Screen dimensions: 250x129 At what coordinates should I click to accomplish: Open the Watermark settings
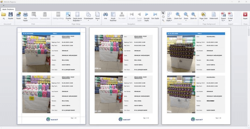pos(214,16)
